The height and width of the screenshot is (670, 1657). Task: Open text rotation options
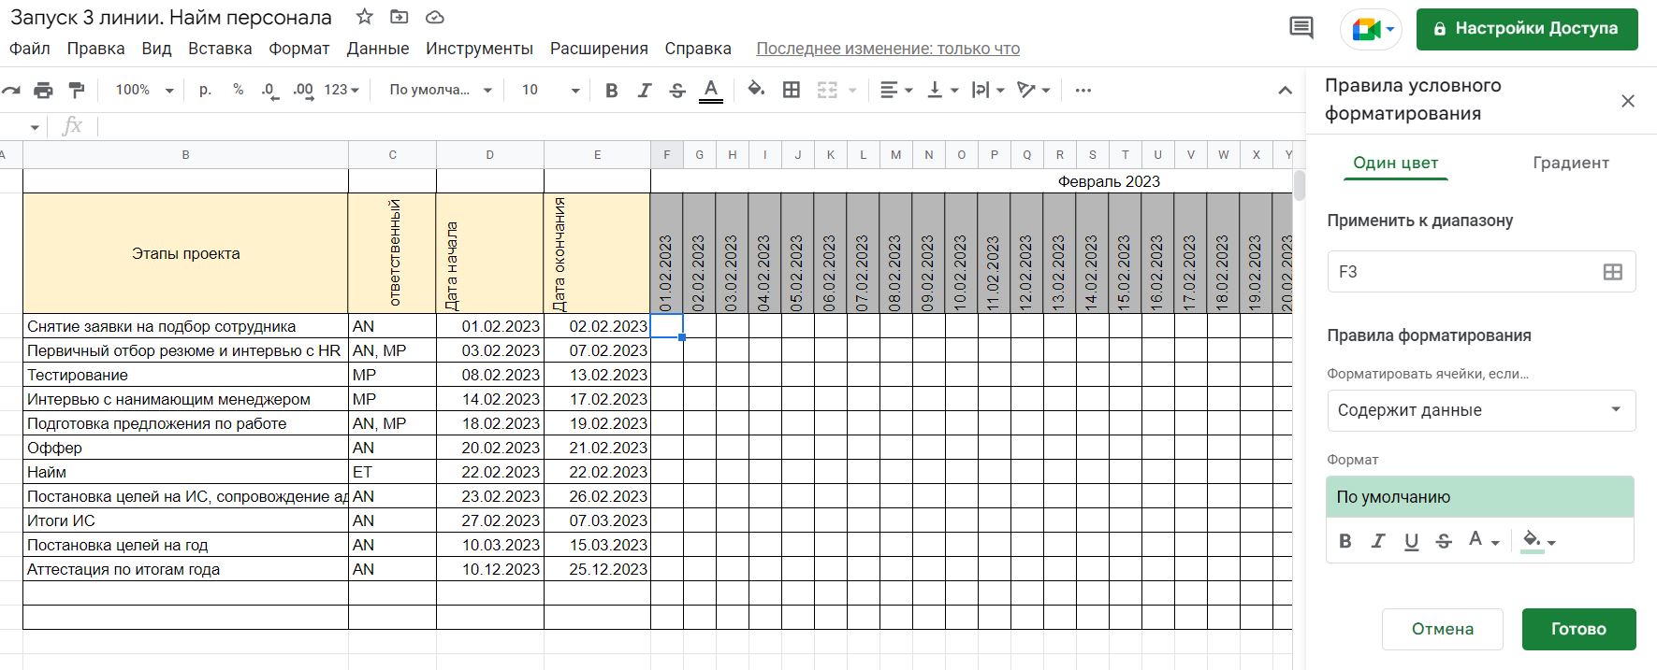[x=1034, y=90]
